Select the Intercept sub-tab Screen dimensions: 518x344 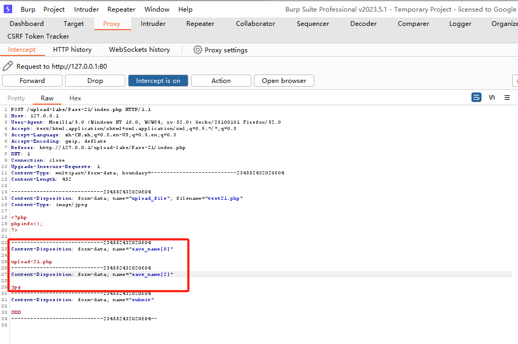pyautogui.click(x=22, y=50)
